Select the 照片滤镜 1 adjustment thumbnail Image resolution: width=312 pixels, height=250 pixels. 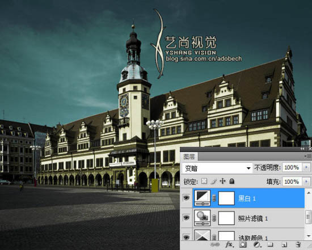(x=202, y=218)
